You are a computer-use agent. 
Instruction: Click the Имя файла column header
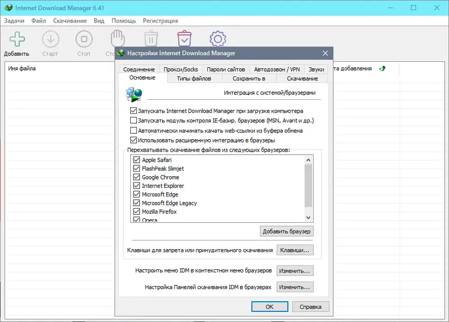coord(22,68)
